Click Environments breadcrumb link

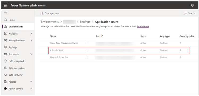(50, 22)
